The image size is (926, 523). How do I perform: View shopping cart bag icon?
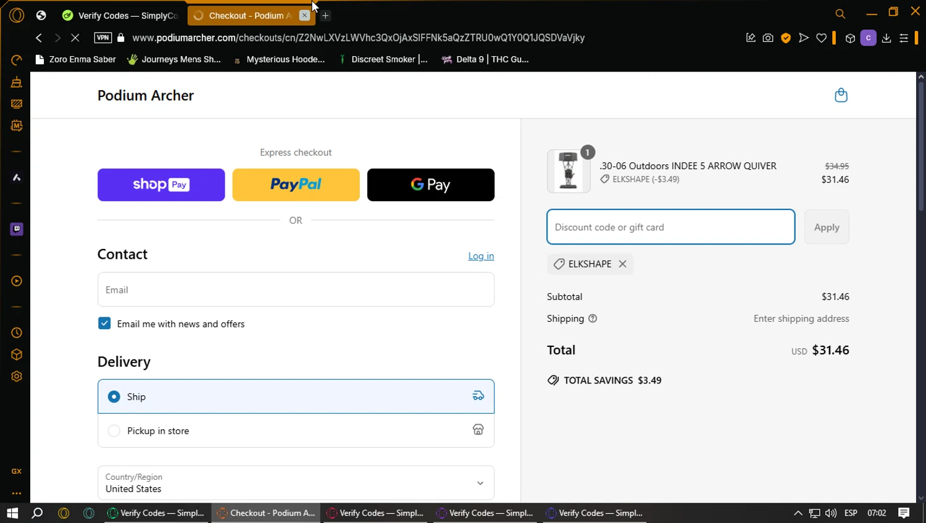(x=841, y=95)
